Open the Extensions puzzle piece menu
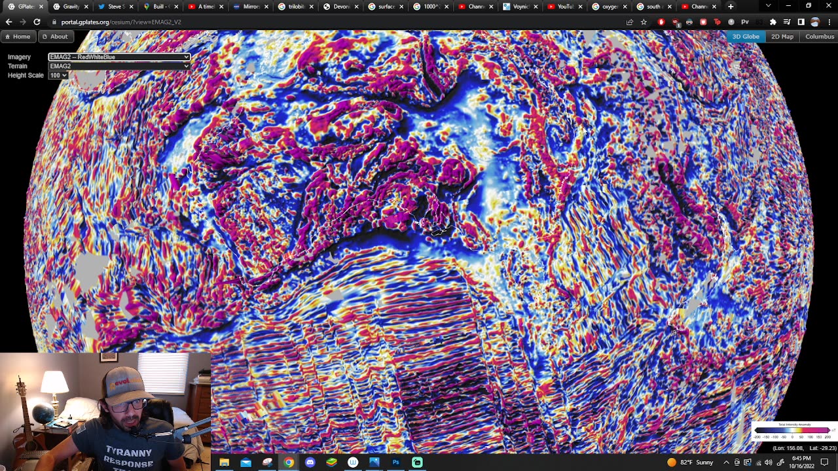This screenshot has height=471, width=838. 773,22
